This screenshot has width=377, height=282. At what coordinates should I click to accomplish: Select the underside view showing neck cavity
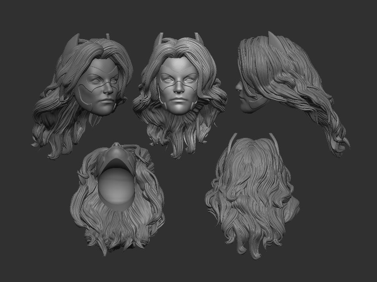(117, 199)
